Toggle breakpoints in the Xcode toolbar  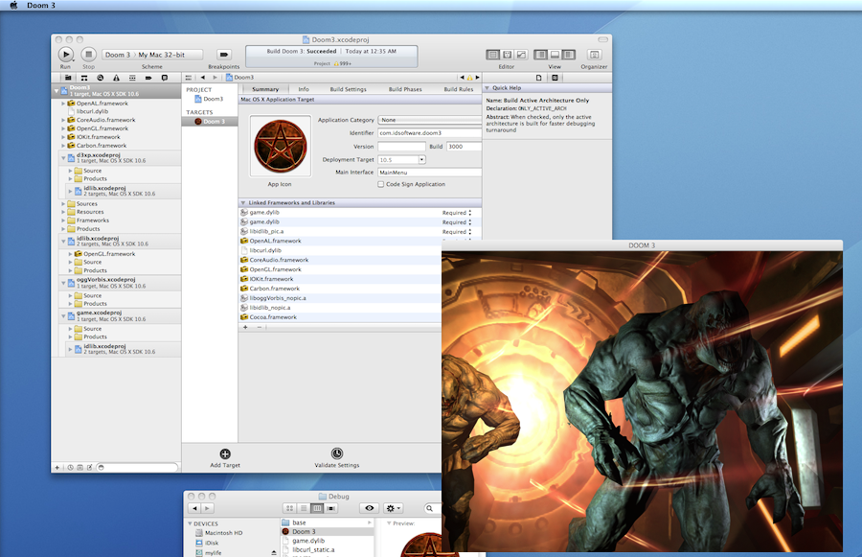[224, 55]
